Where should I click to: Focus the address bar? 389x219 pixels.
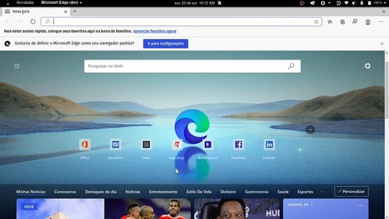[181, 22]
